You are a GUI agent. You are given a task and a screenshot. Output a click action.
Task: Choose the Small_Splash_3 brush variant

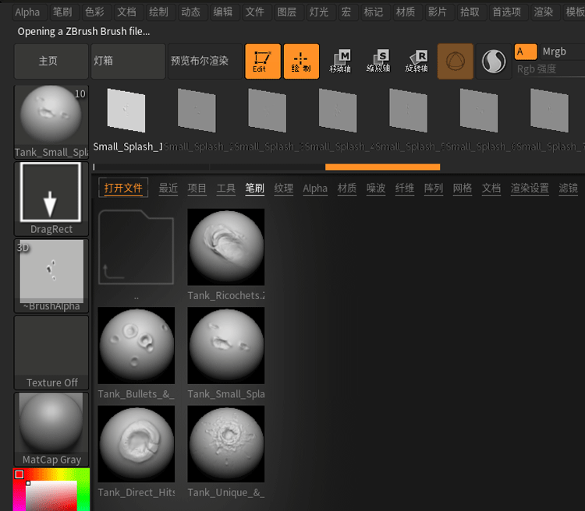(x=267, y=120)
